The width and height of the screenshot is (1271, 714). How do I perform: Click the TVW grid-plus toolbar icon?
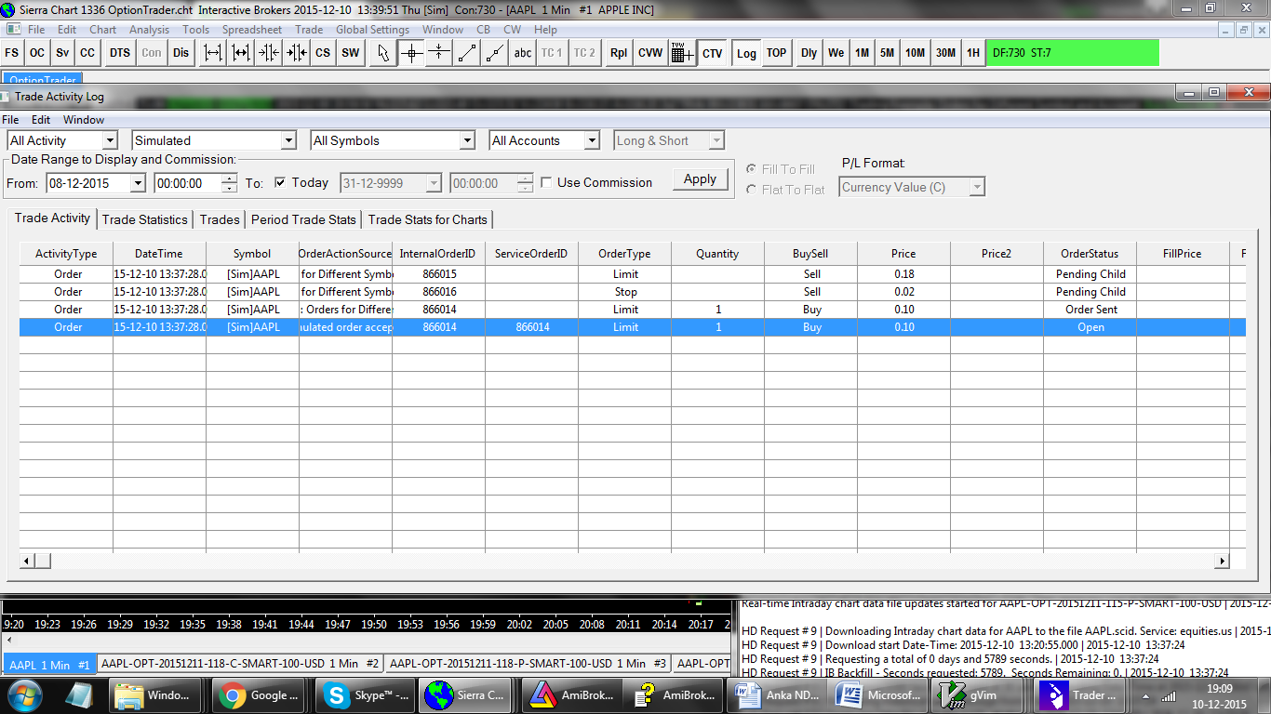tap(682, 53)
